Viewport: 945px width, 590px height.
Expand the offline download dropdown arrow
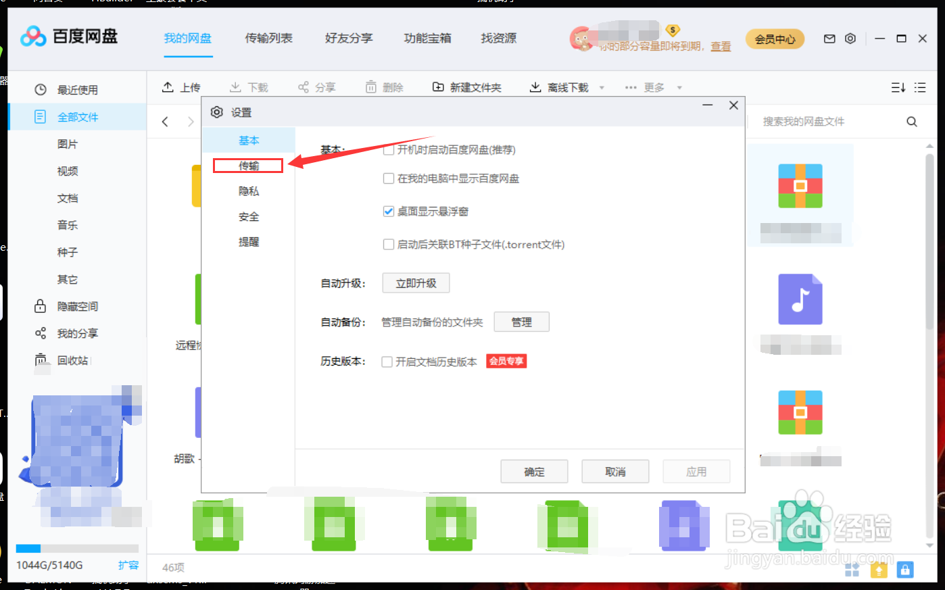tap(602, 88)
